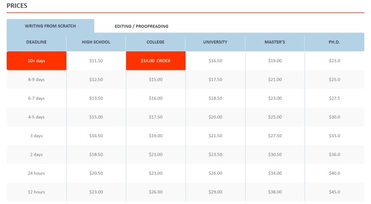Click the University column header
This screenshot has height=204, width=371.
point(215,42)
